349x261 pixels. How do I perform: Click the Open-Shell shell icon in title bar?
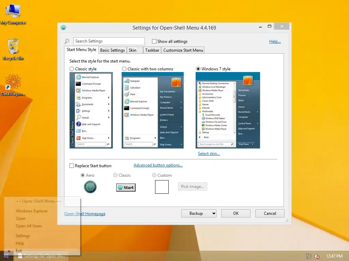pyautogui.click(x=63, y=28)
